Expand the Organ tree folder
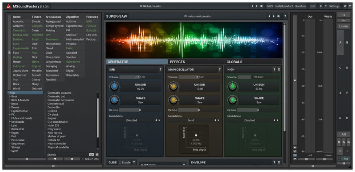 (x=10, y=133)
